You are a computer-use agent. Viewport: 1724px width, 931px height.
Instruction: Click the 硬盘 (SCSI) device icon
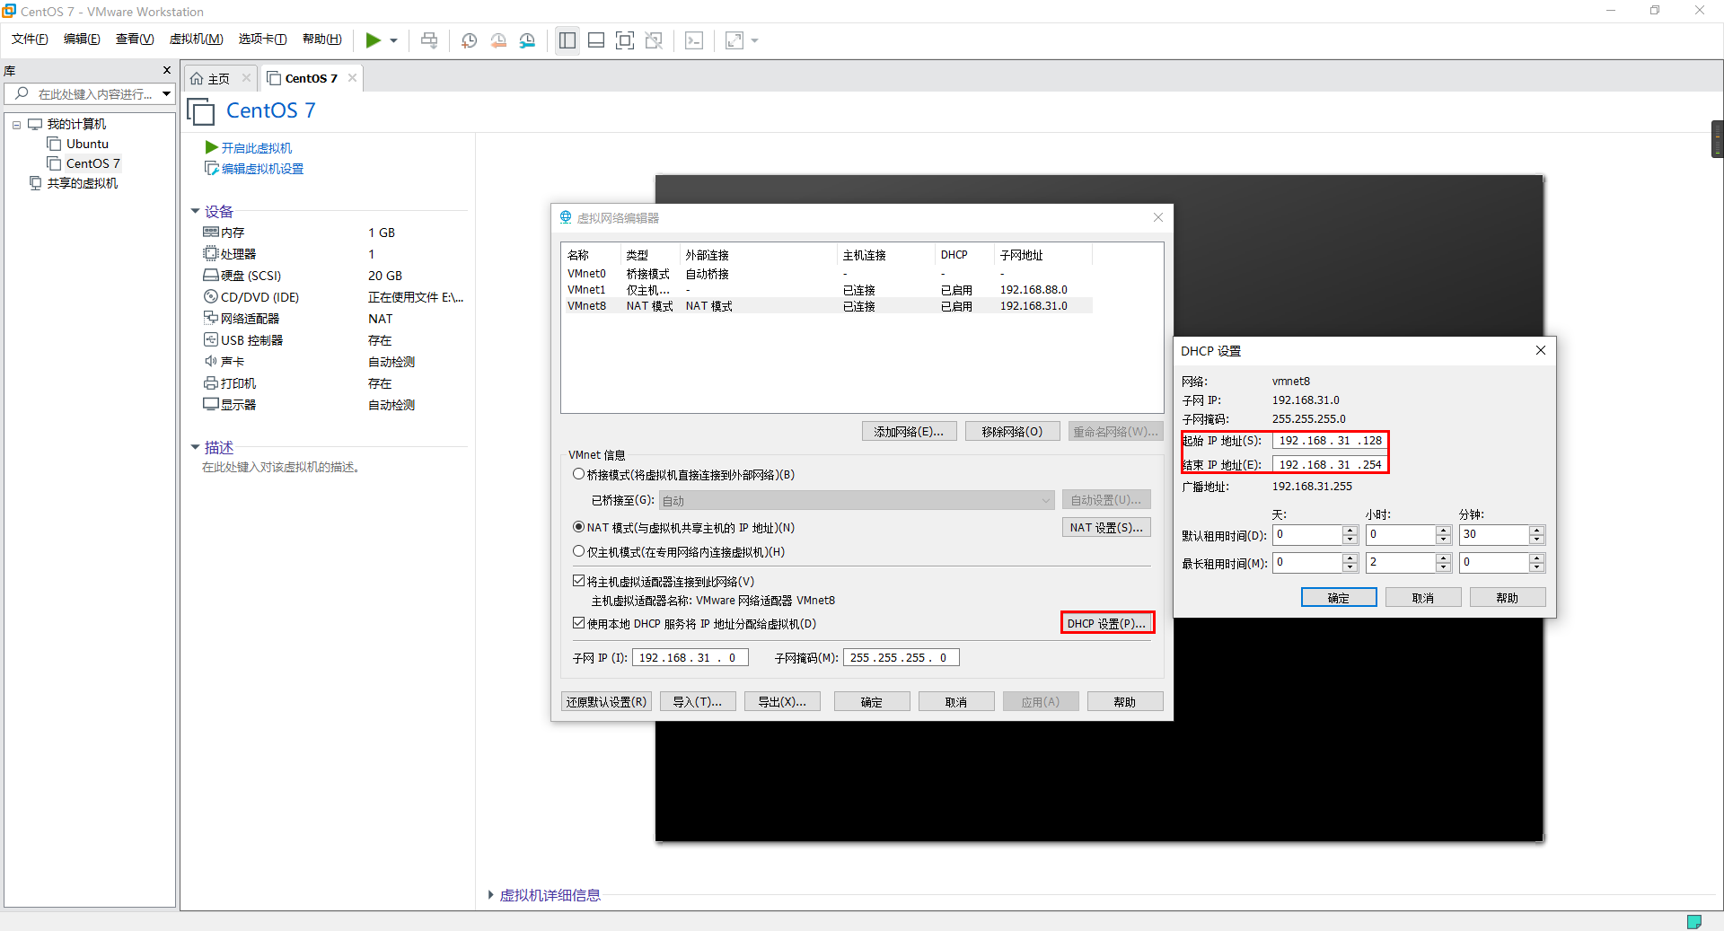(x=211, y=276)
